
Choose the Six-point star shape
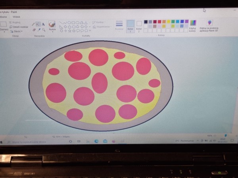pyautogui.click(x=74, y=31)
